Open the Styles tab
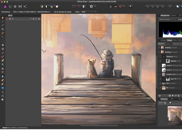182x130 pixels. [x=180, y=40]
